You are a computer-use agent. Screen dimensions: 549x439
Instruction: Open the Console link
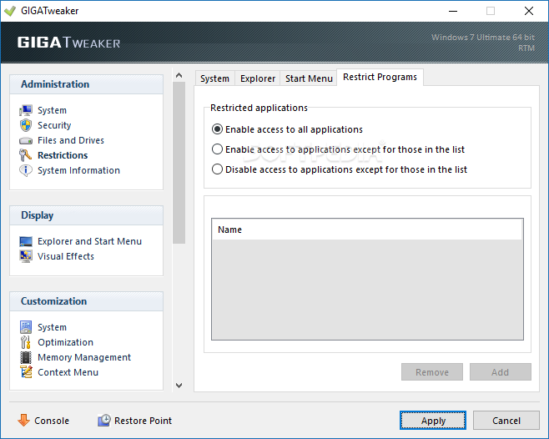pyautogui.click(x=52, y=421)
